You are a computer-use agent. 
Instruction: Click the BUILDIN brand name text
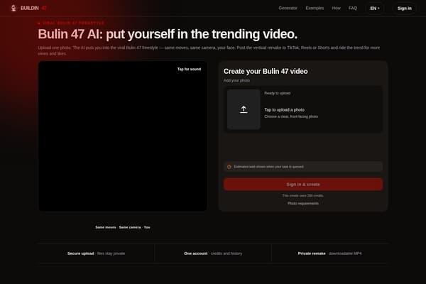pyautogui.click(x=30, y=8)
